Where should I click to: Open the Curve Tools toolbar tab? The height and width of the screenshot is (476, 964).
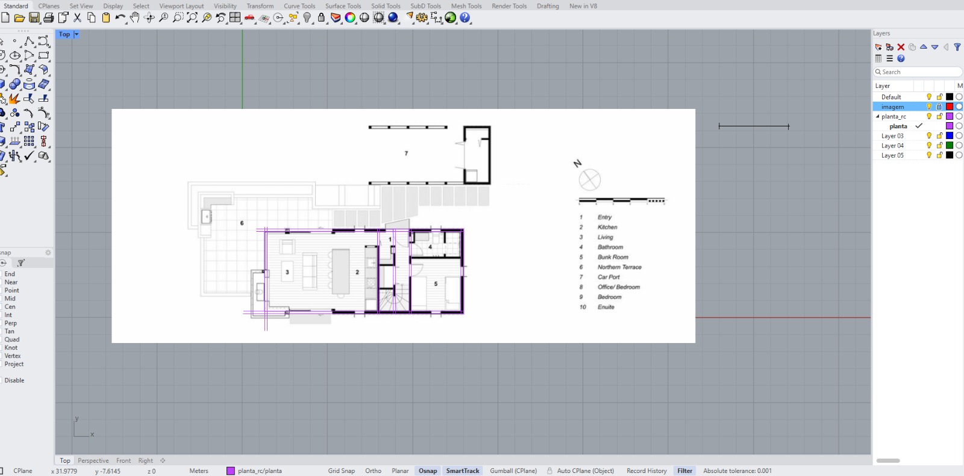pos(299,6)
